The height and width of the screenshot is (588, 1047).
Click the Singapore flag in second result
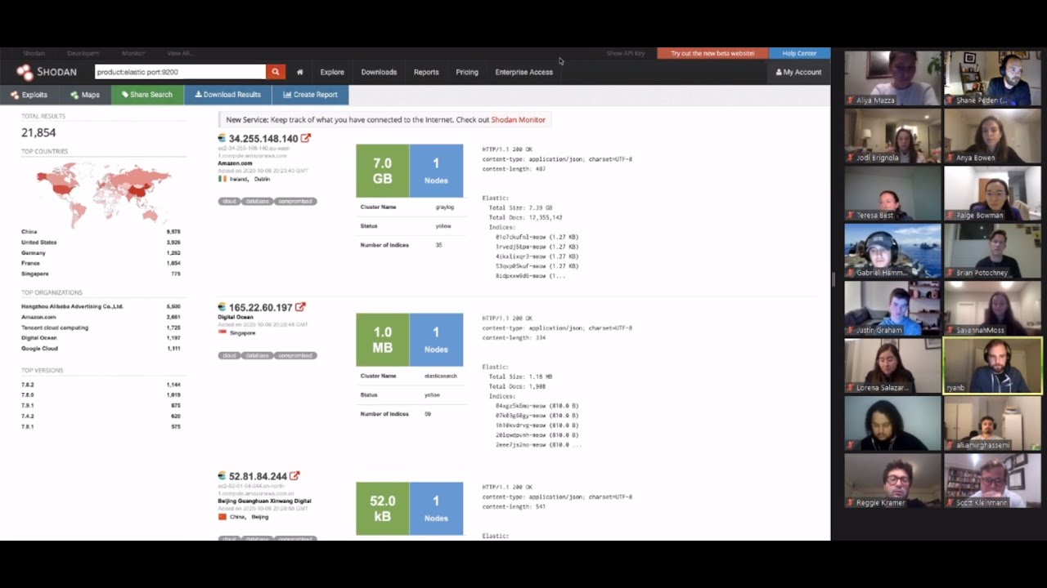coord(222,332)
